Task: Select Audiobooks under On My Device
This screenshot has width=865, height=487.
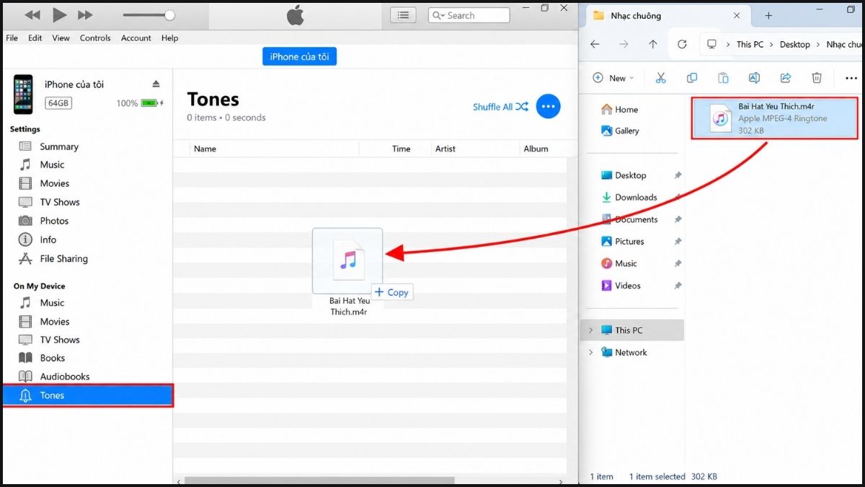Action: (x=65, y=377)
